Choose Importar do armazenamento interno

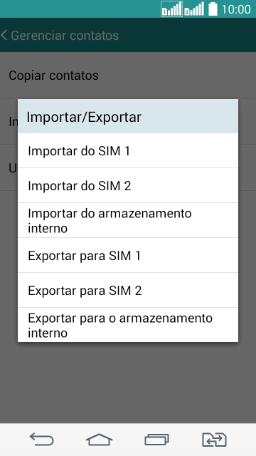[x=128, y=220]
